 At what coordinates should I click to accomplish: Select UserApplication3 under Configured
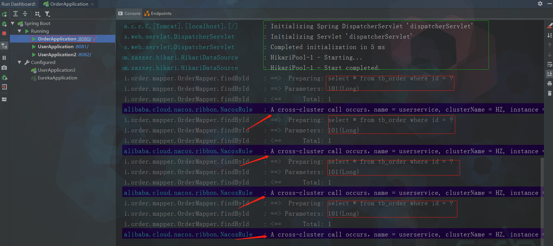tap(56, 70)
